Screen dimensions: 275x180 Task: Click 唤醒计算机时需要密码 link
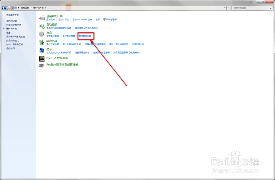[x=95, y=44]
